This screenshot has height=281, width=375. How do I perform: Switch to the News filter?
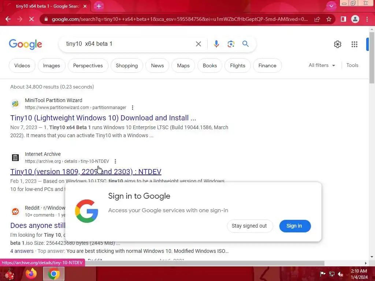(x=157, y=65)
